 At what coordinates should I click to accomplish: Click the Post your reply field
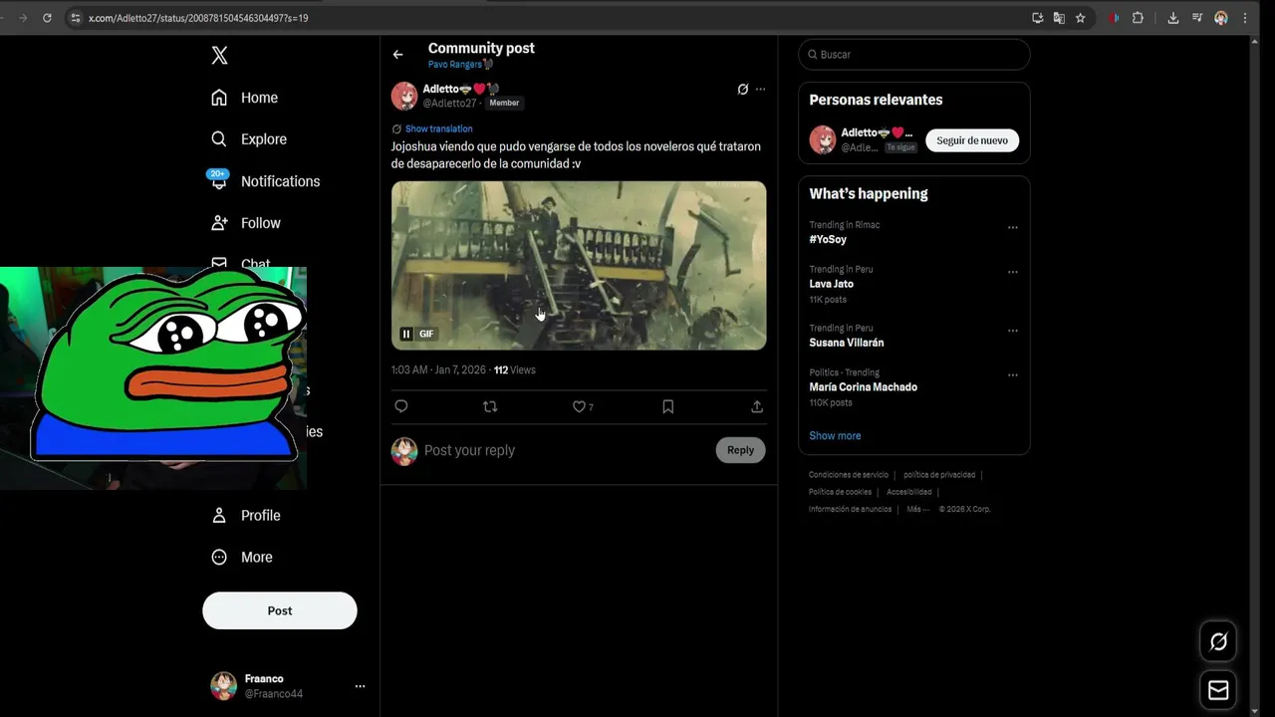pyautogui.click(x=566, y=450)
